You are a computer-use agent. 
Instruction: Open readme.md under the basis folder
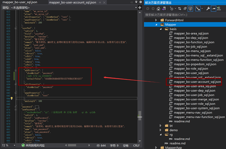[182, 121]
